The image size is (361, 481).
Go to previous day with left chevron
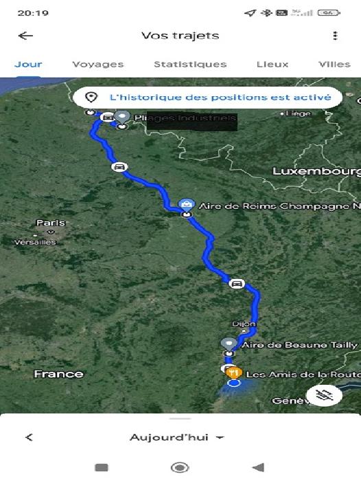coord(29,437)
